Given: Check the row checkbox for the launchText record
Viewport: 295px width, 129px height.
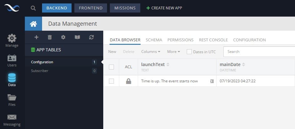Looking at the screenshot, I should 111,81.
